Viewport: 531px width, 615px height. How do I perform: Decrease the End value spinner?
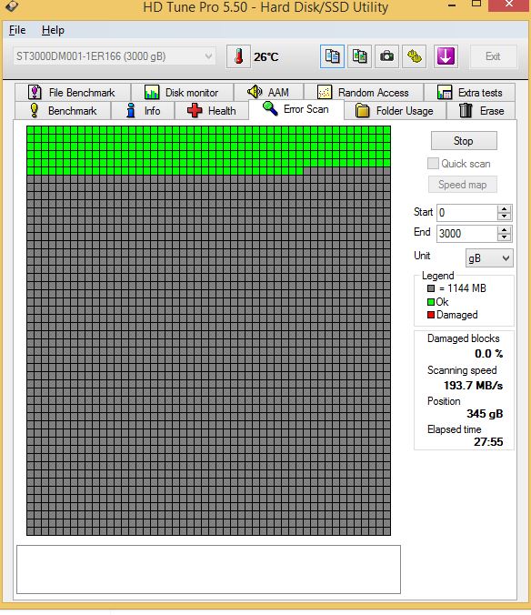pos(504,237)
